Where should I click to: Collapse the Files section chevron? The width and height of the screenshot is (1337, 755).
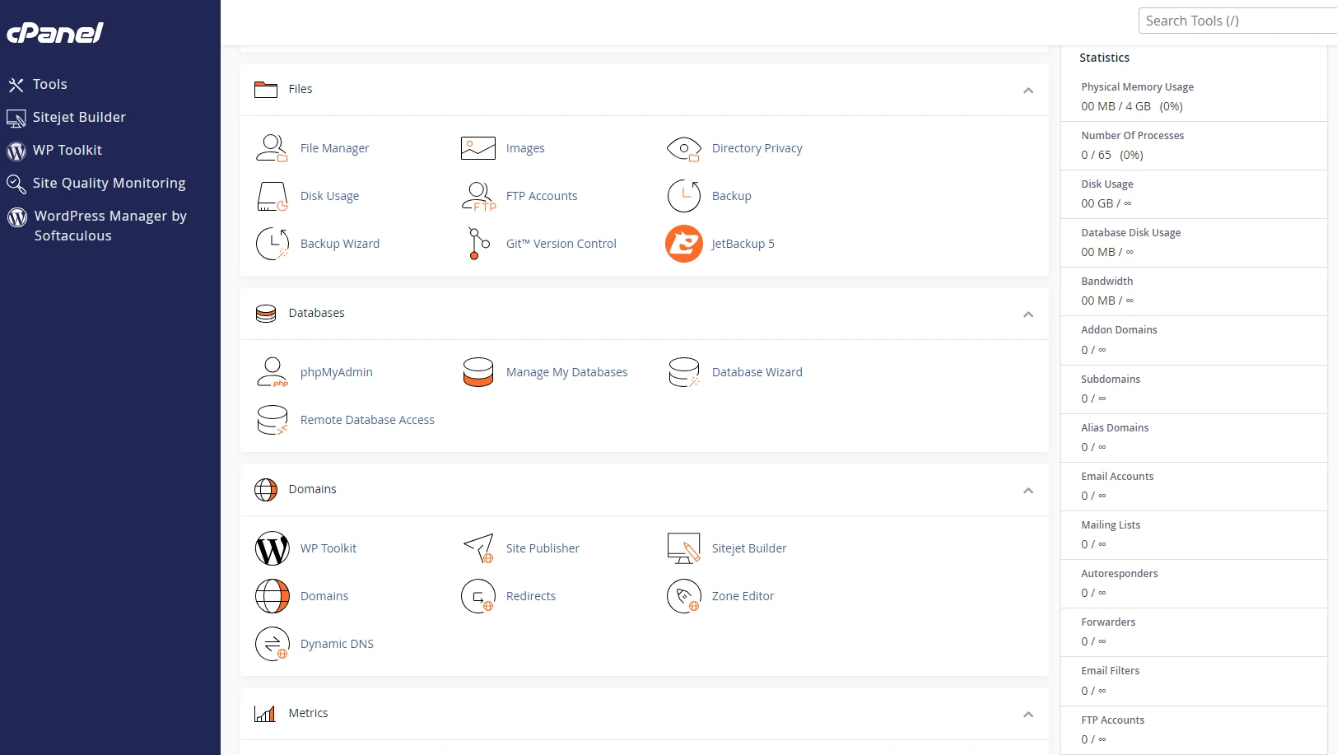1028,91
